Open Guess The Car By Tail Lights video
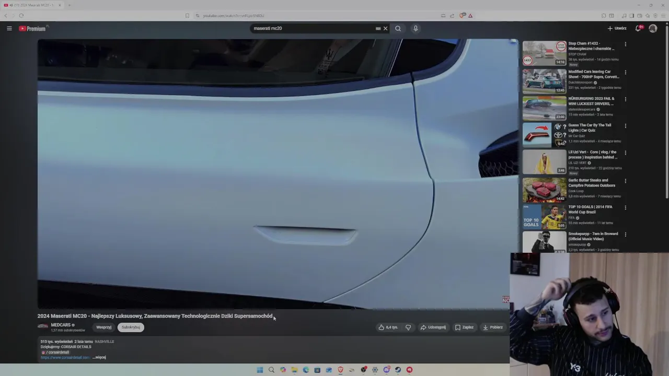 pos(544,135)
